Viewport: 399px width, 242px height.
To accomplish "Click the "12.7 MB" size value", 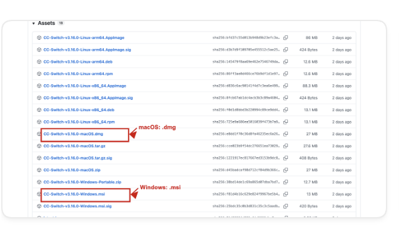I will pos(311,182).
